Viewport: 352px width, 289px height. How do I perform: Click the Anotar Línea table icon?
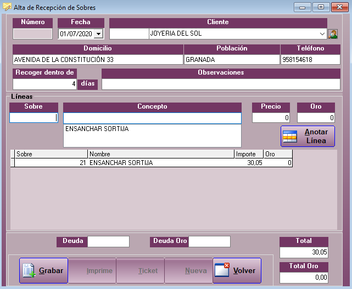tap(290, 137)
